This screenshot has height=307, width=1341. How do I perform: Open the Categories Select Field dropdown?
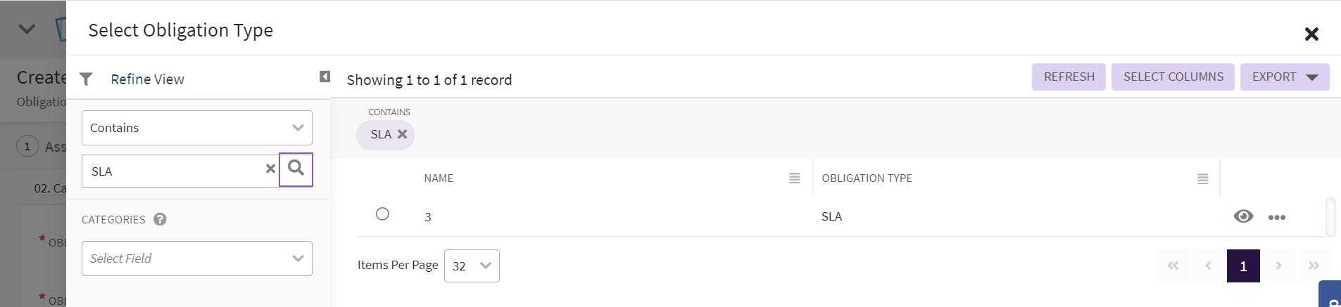[x=197, y=259]
